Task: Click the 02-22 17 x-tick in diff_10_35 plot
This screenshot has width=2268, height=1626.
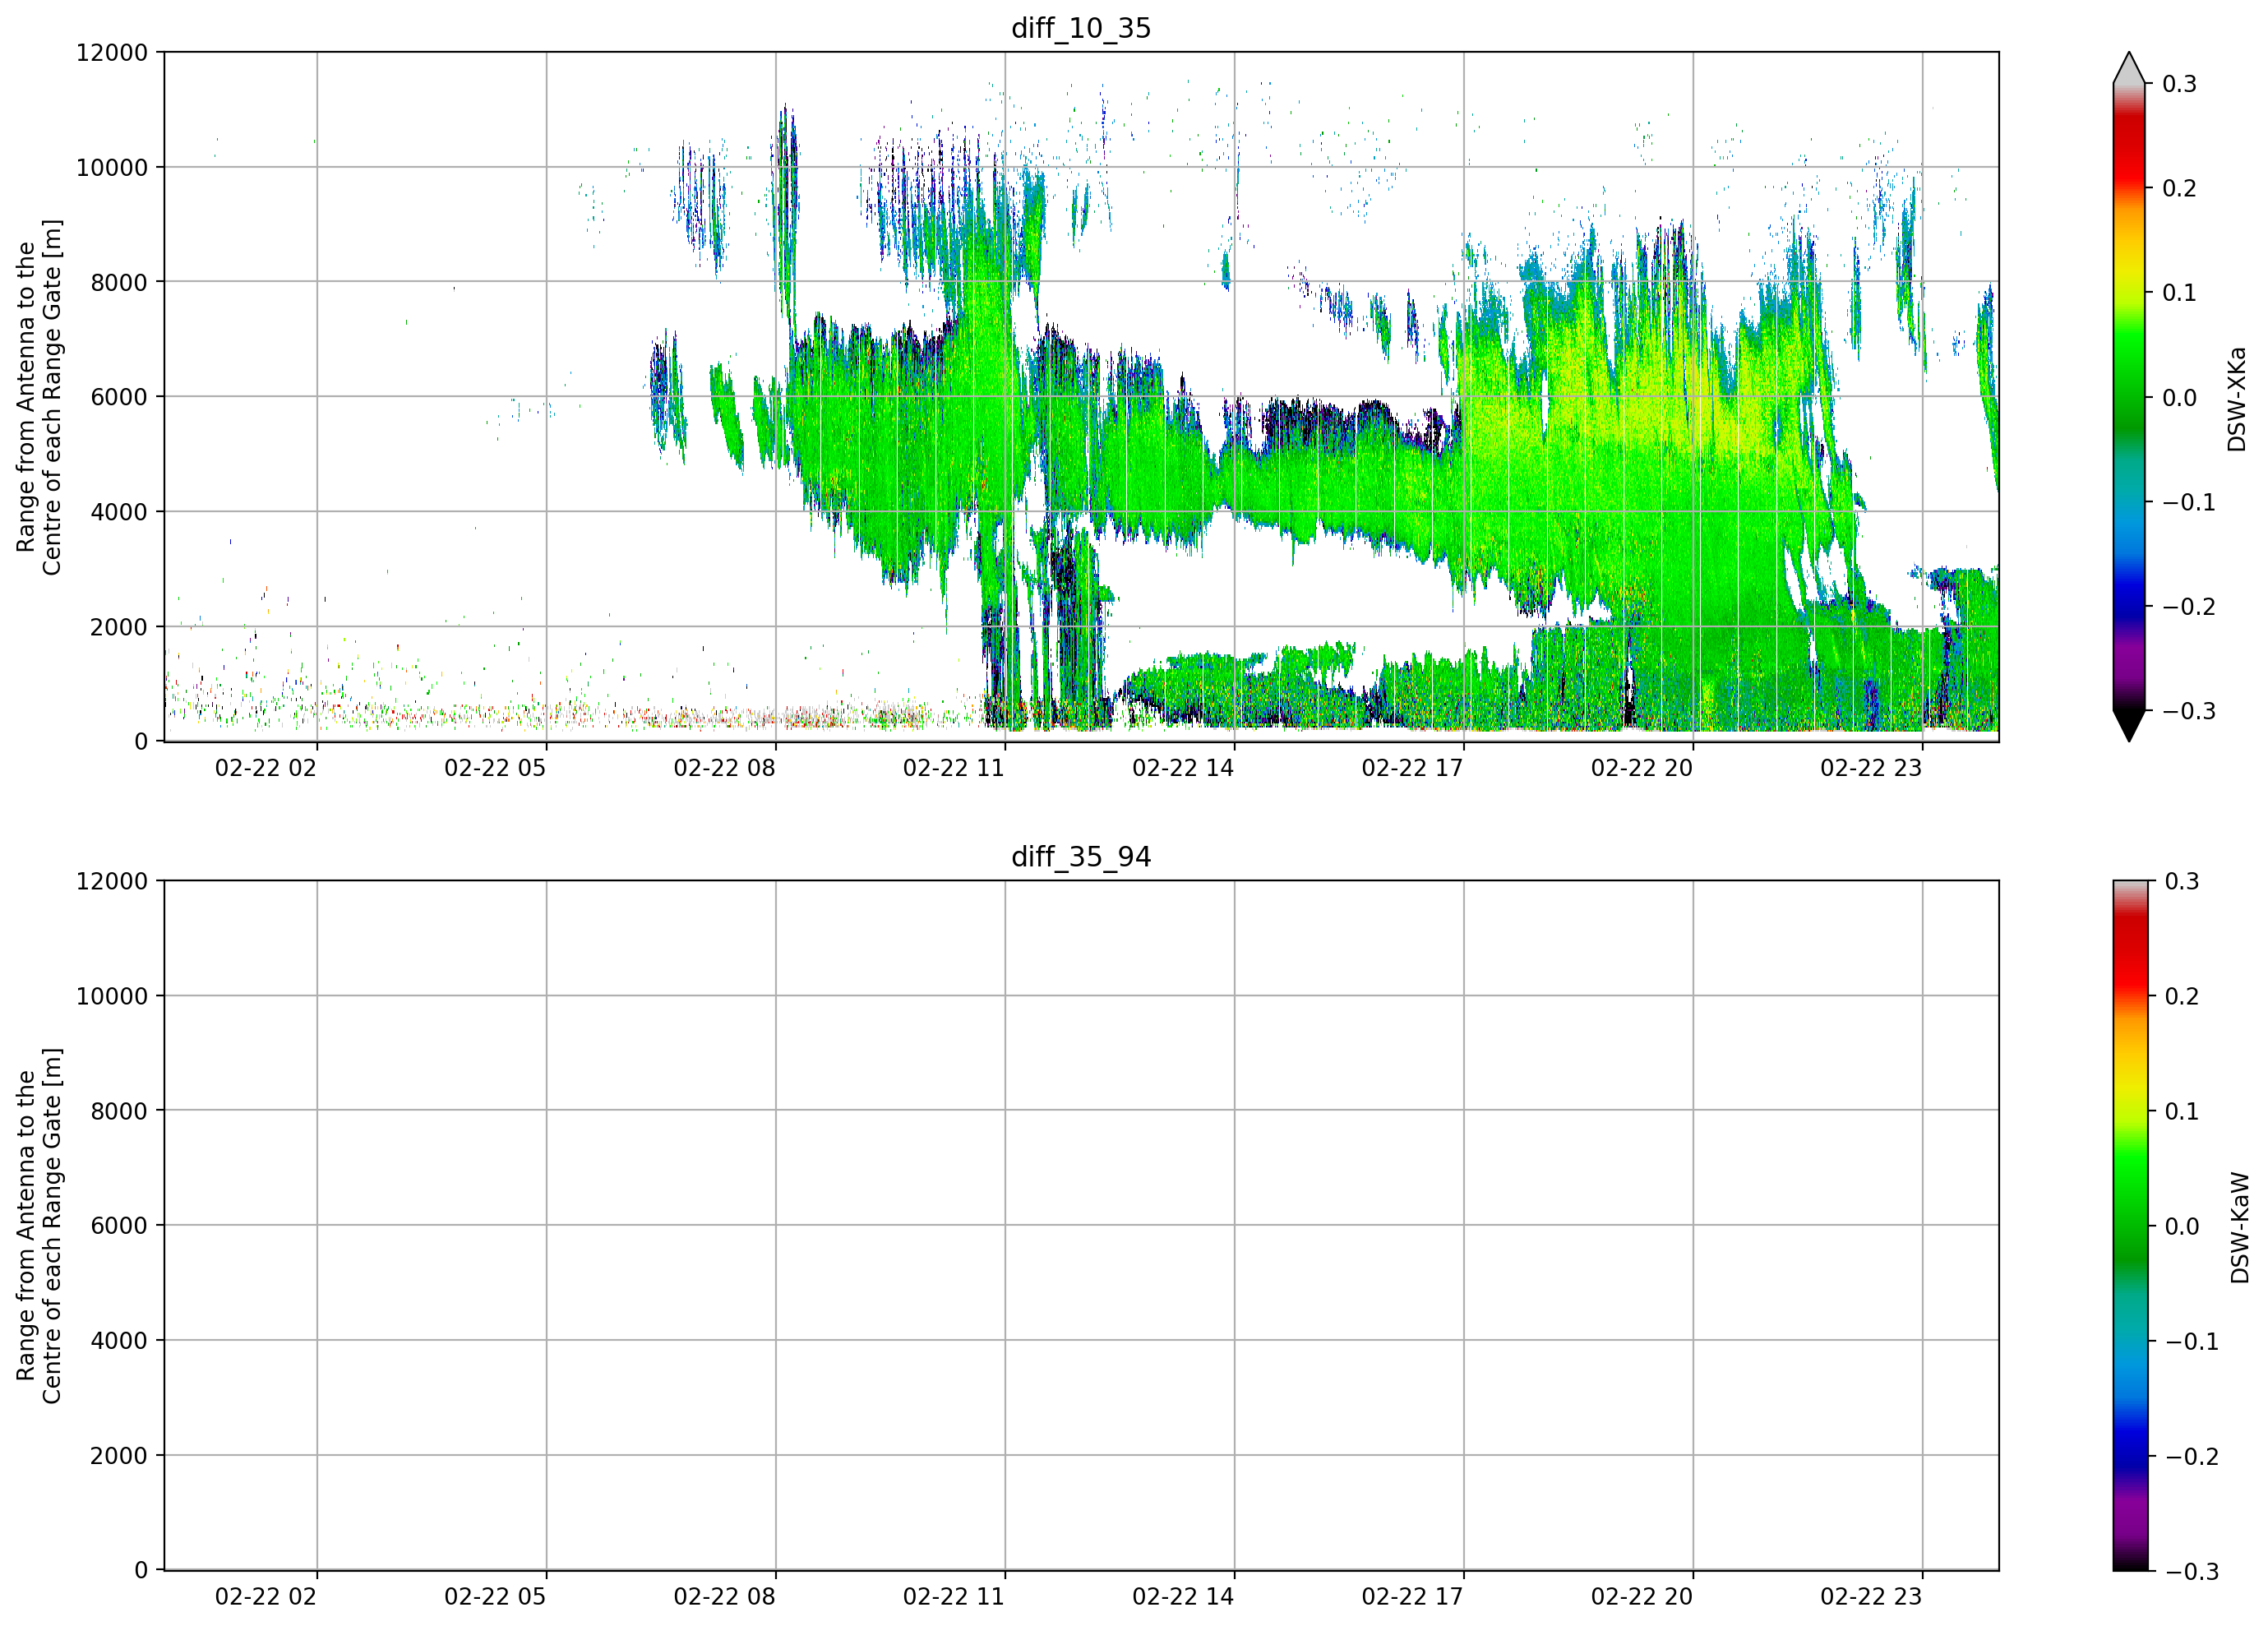Action: 1412,768
